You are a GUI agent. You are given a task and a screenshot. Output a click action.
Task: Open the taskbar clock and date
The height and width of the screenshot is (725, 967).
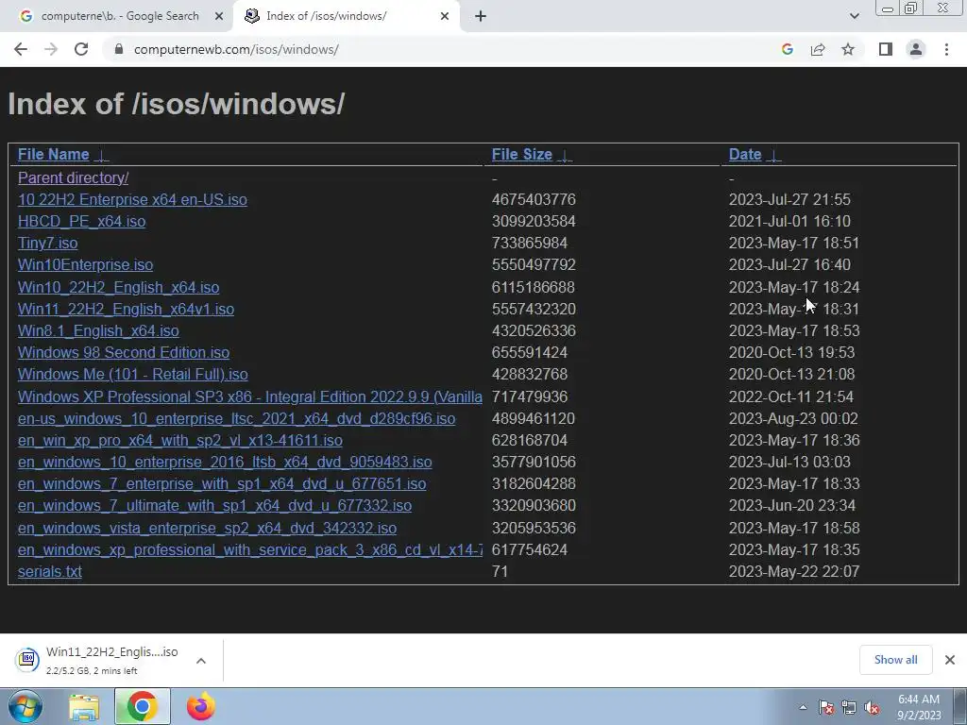(919, 707)
